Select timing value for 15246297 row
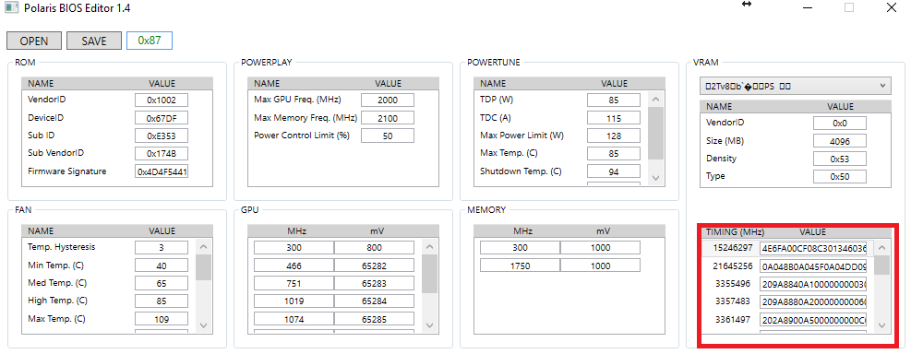Image resolution: width=911 pixels, height=354 pixels. 813,248
